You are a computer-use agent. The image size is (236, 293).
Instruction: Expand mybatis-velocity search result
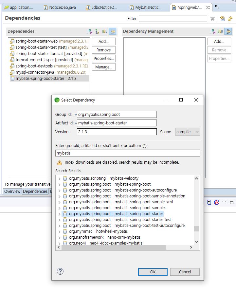click(x=60, y=179)
